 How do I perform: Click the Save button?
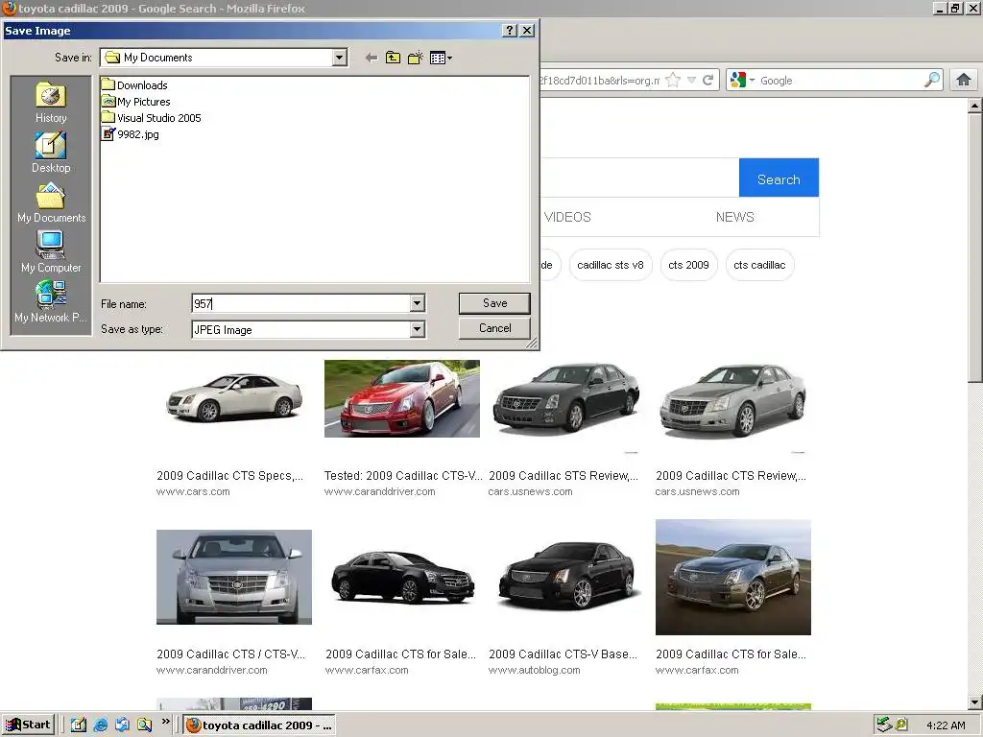[494, 303]
